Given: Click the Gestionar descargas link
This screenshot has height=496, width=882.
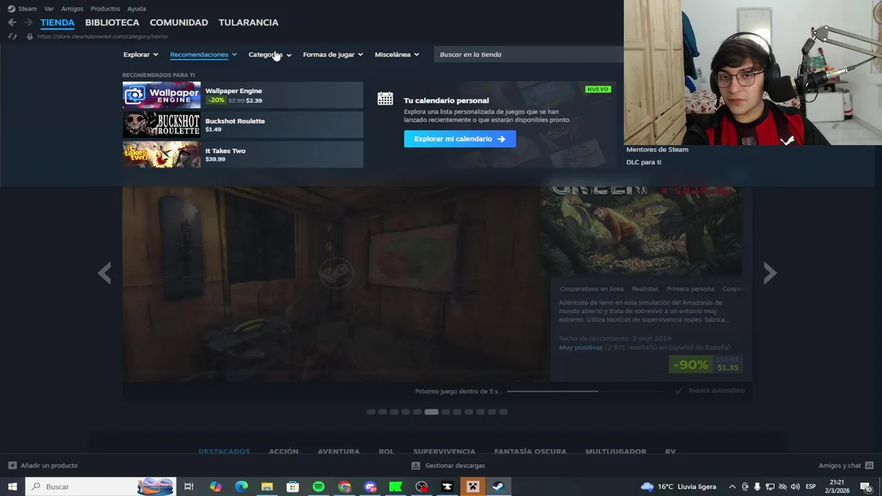Looking at the screenshot, I should [455, 466].
